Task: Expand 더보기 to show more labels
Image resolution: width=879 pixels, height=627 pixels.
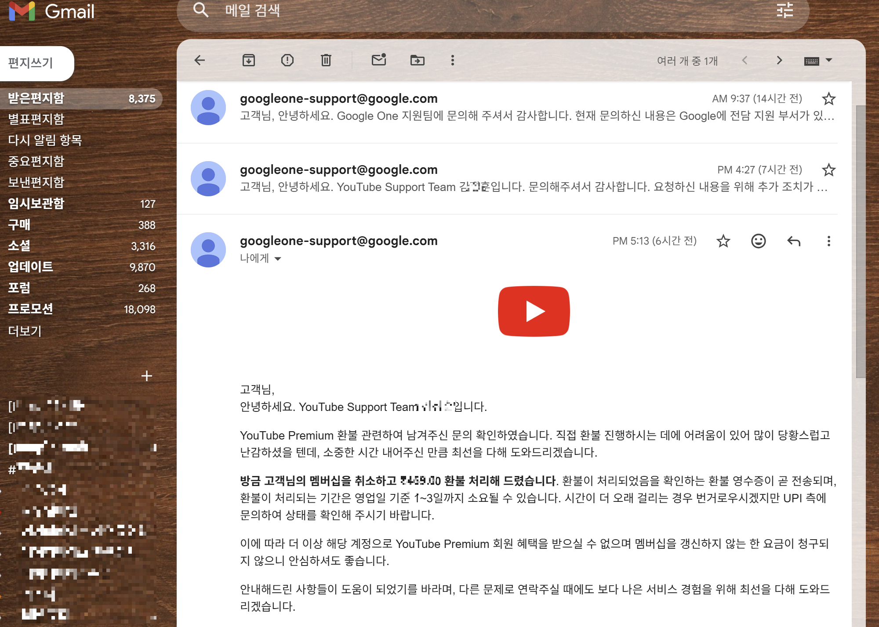Action: coord(25,331)
